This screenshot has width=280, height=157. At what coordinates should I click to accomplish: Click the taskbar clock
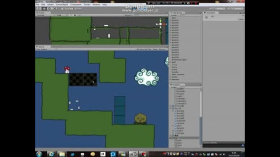pyautogui.click(x=234, y=154)
